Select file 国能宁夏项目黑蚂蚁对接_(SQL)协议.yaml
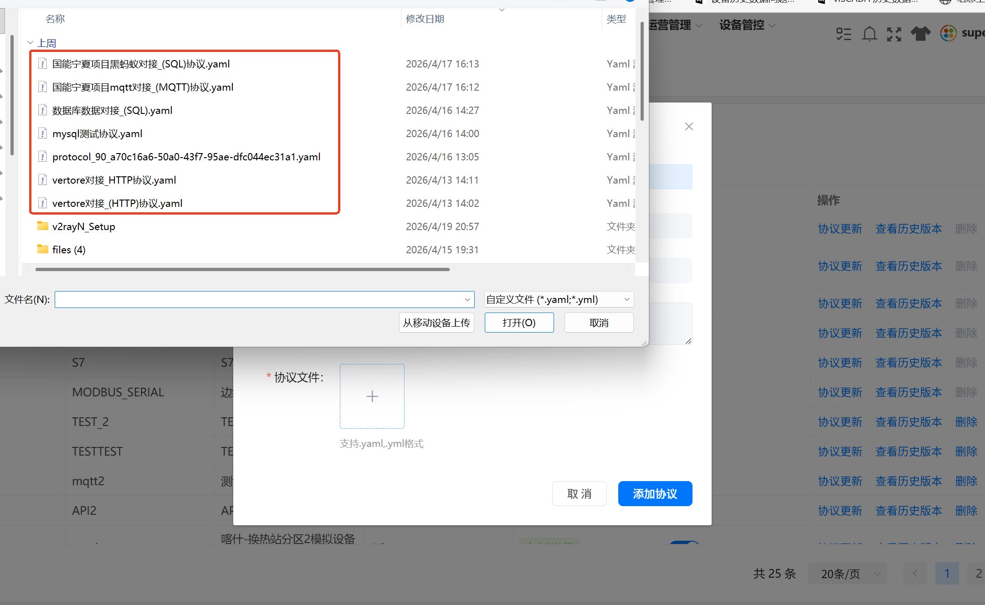985x605 pixels. (x=141, y=64)
